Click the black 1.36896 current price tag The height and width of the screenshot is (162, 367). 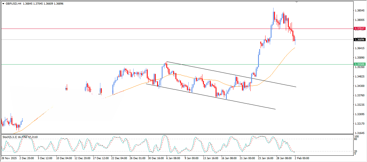click(360, 39)
